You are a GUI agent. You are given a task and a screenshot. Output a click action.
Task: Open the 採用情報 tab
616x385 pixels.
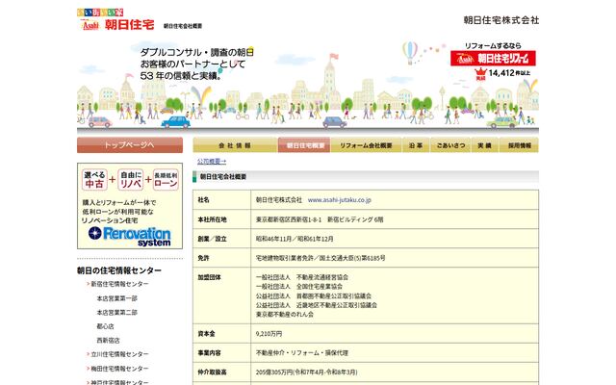pyautogui.click(x=519, y=145)
